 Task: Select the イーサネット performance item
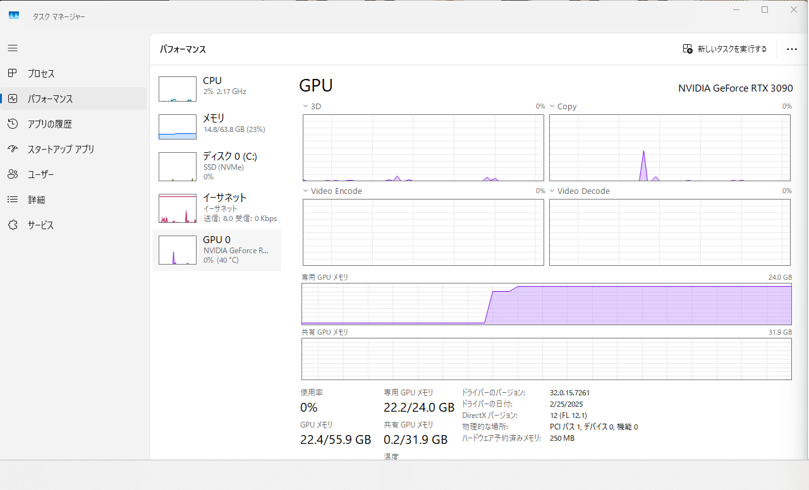click(x=217, y=208)
